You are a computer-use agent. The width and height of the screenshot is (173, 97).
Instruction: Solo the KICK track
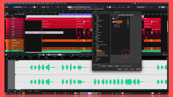click(x=11, y=21)
